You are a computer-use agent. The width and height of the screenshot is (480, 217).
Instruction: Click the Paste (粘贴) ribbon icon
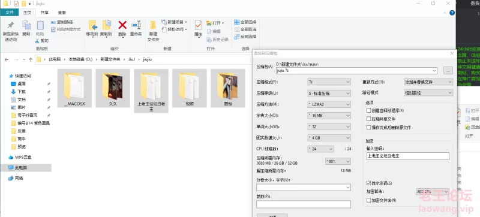pyautogui.click(x=40, y=25)
